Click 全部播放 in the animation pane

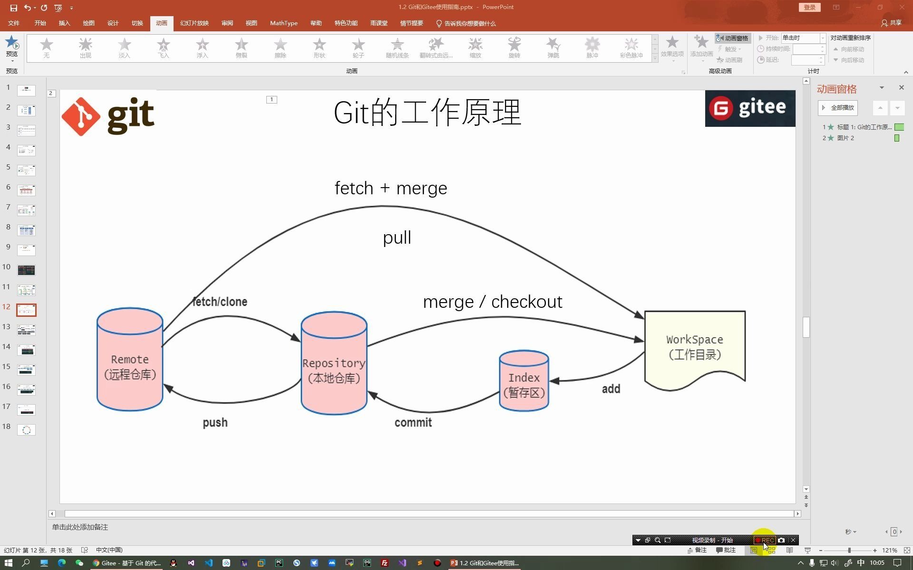click(837, 108)
